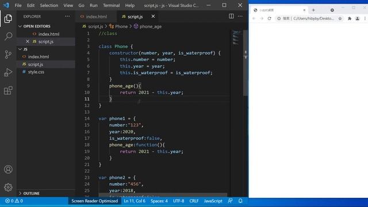Open the Search view in activity bar
Viewport: 368px width, 207px height.
8,36
